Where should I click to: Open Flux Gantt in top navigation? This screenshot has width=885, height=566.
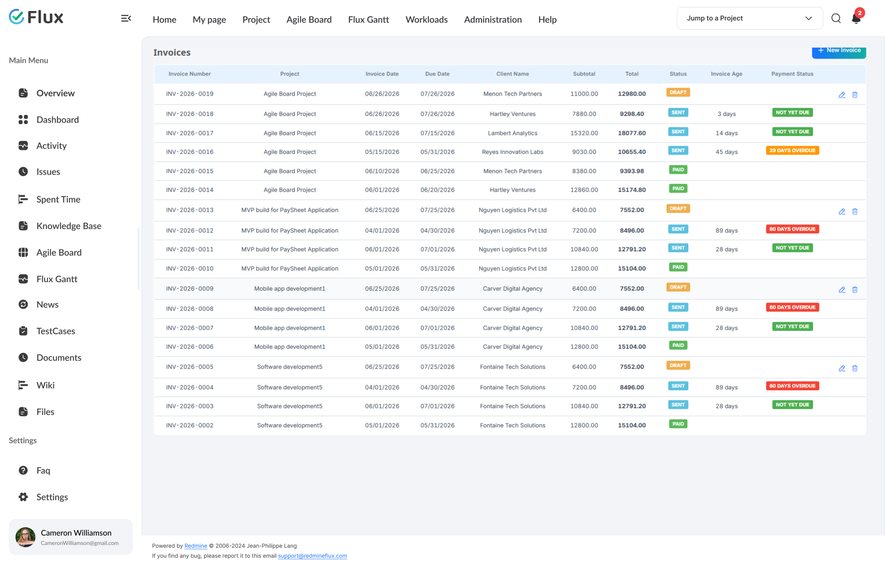tap(368, 19)
